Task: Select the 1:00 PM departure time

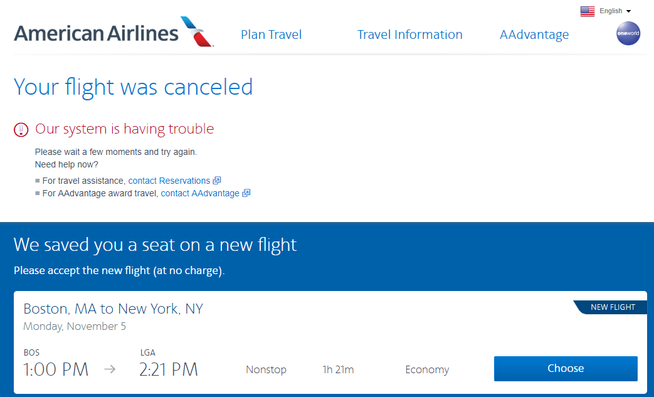Action: pos(56,369)
